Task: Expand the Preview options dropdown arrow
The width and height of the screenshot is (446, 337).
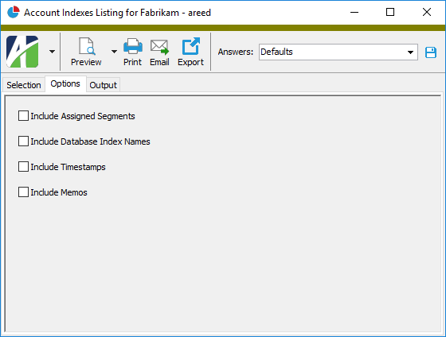Action: point(114,52)
